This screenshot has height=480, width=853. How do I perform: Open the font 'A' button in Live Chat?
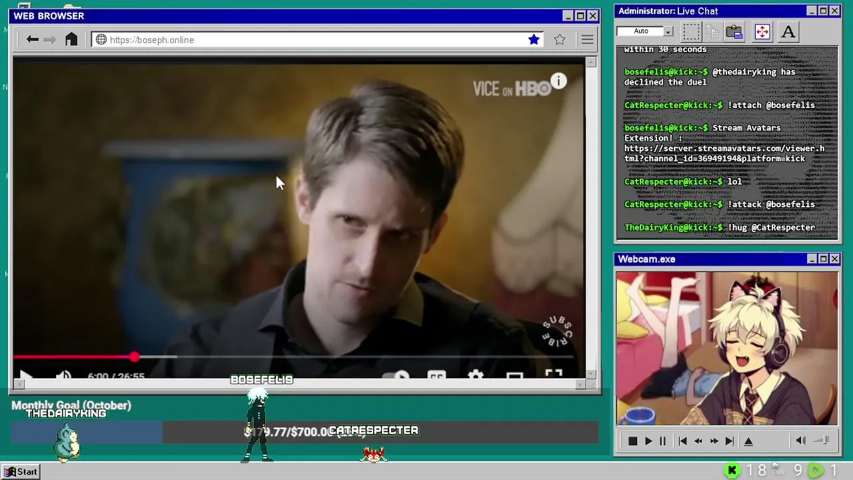[x=788, y=31]
